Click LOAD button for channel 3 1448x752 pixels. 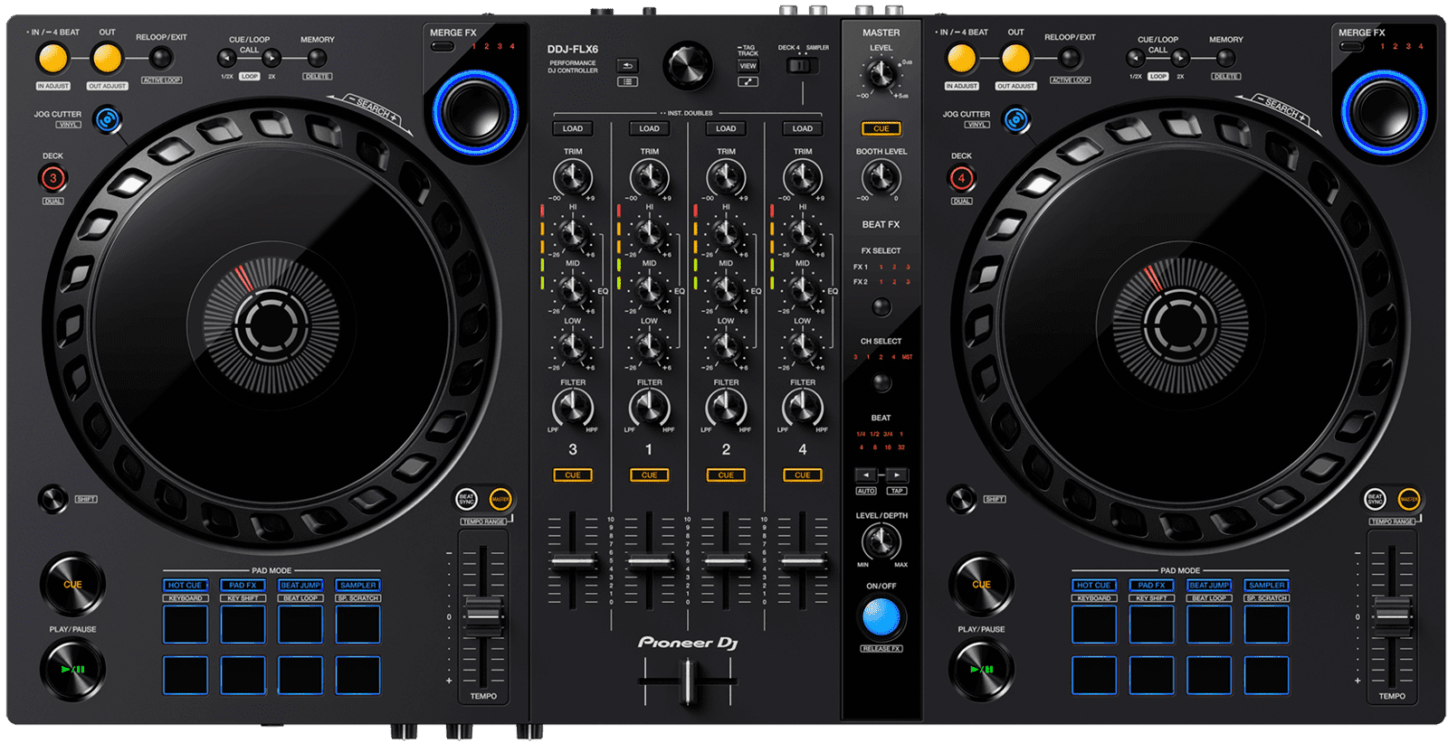click(x=573, y=128)
